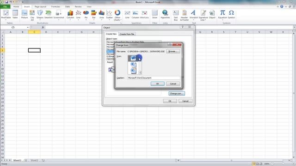Viewport: 296px width, 166px height.
Task: Insert a SmartArt graphic
Action: click(48, 14)
